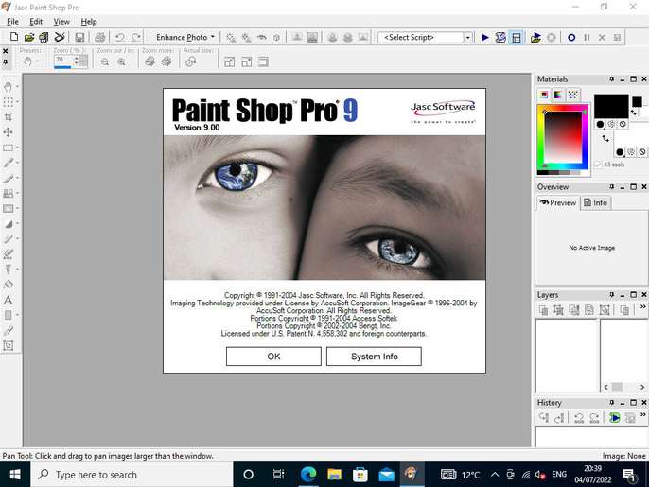
Task: Click the Fit window to image icon
Action: (229, 62)
